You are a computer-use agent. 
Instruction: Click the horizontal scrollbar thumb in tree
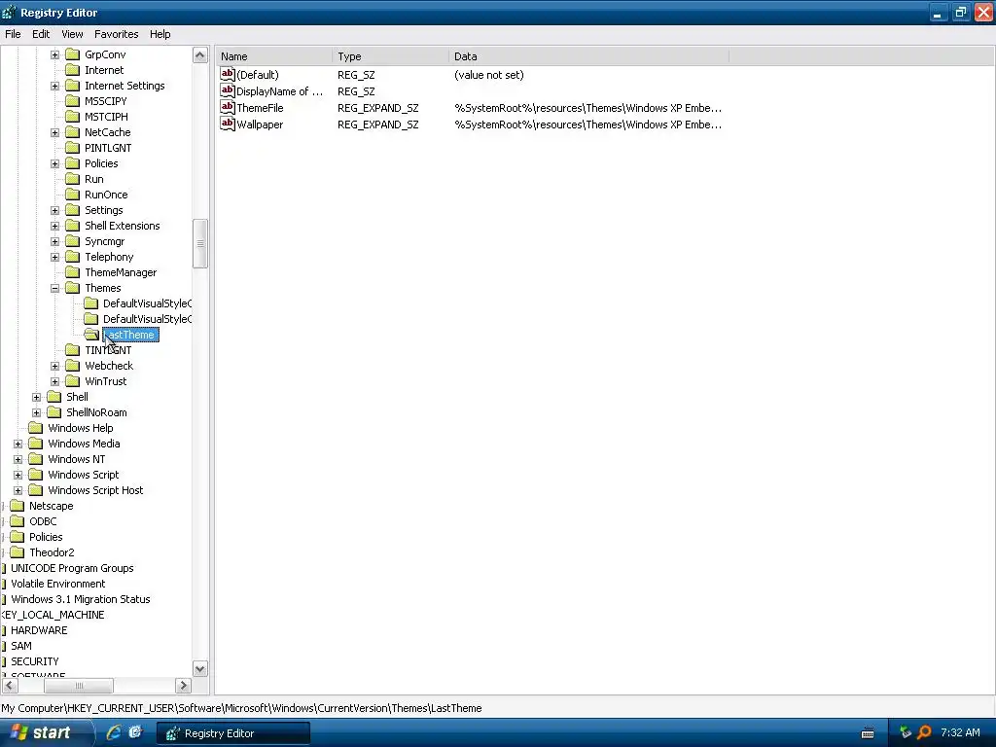coord(79,686)
